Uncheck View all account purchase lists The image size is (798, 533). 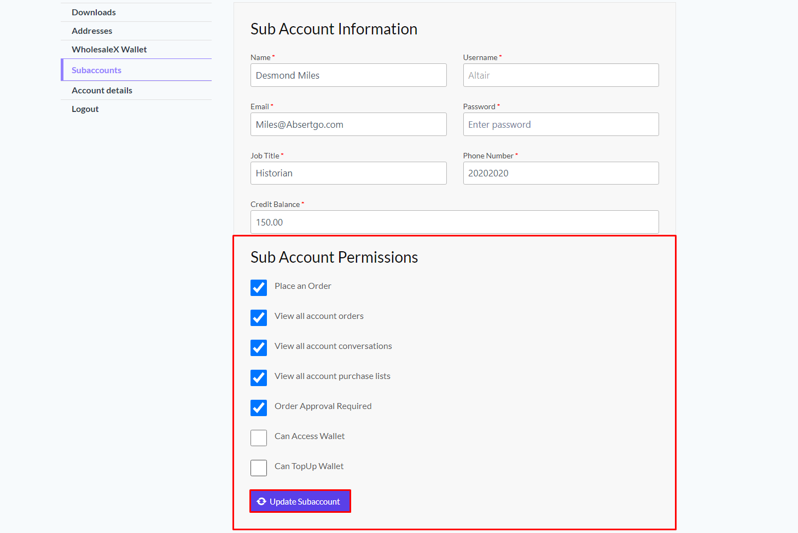(259, 378)
